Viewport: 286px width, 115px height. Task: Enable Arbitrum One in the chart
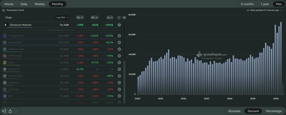coord(119,49)
